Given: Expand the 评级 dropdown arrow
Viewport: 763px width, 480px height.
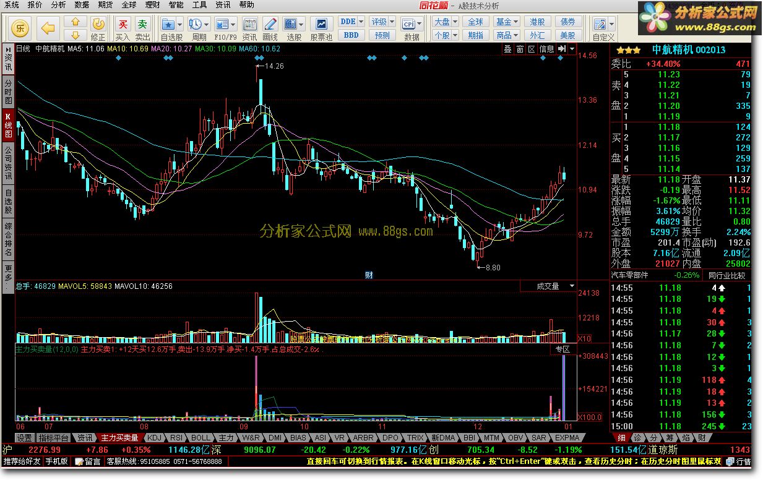Looking at the screenshot, I should [x=391, y=22].
